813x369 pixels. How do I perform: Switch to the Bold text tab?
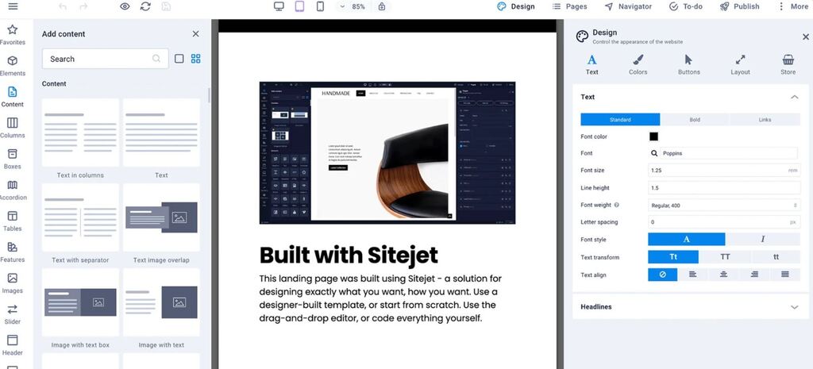[x=695, y=120]
